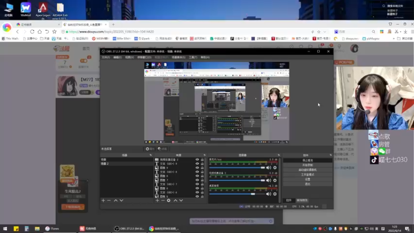Hide 文本 (GDI+) 9 source via eye
The height and width of the screenshot is (233, 414).
click(197, 164)
